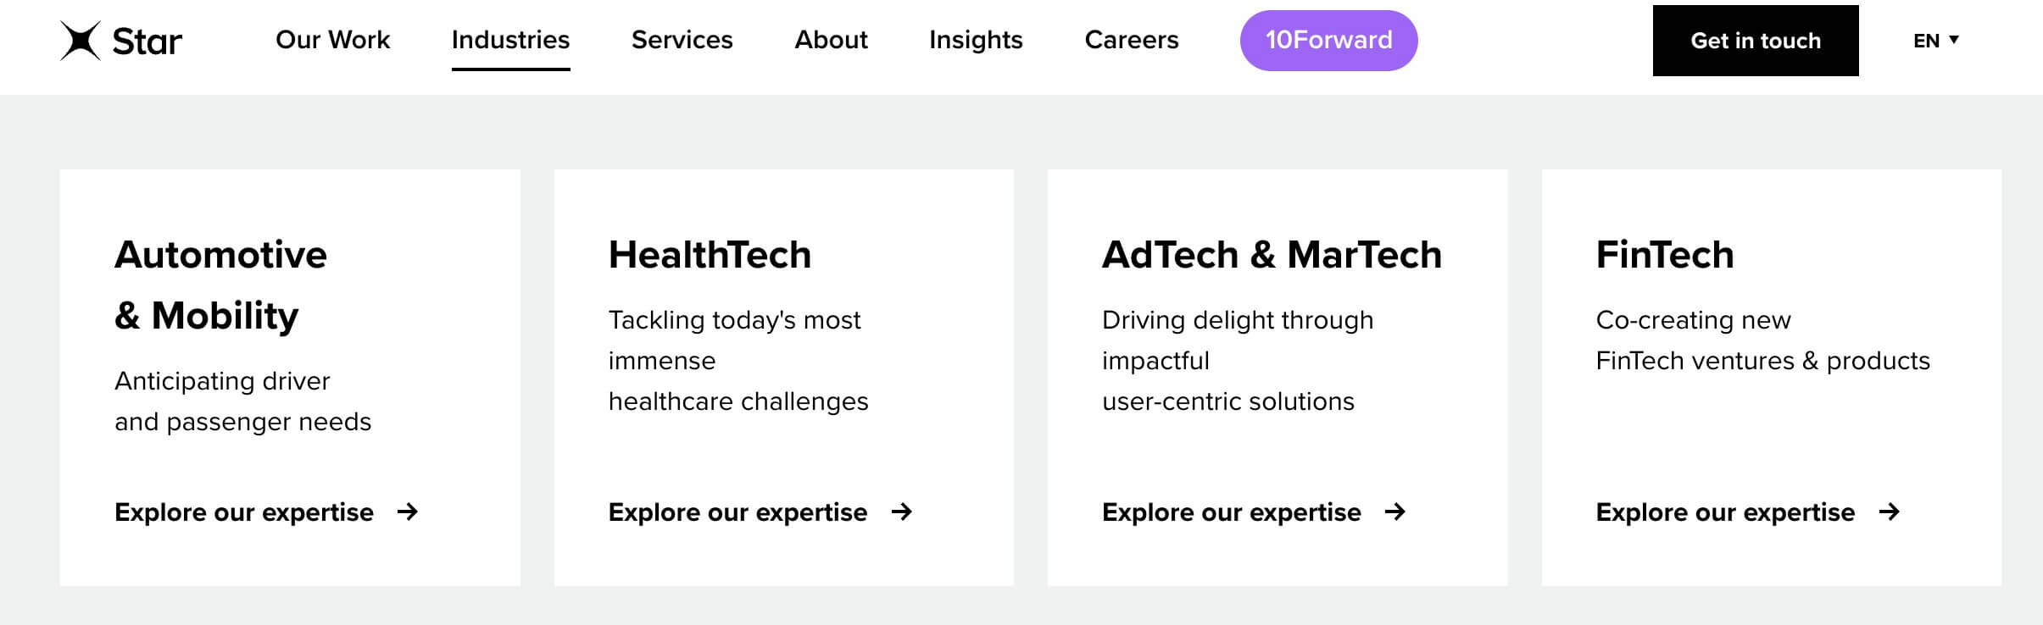Open the Our Work menu

tap(332, 40)
